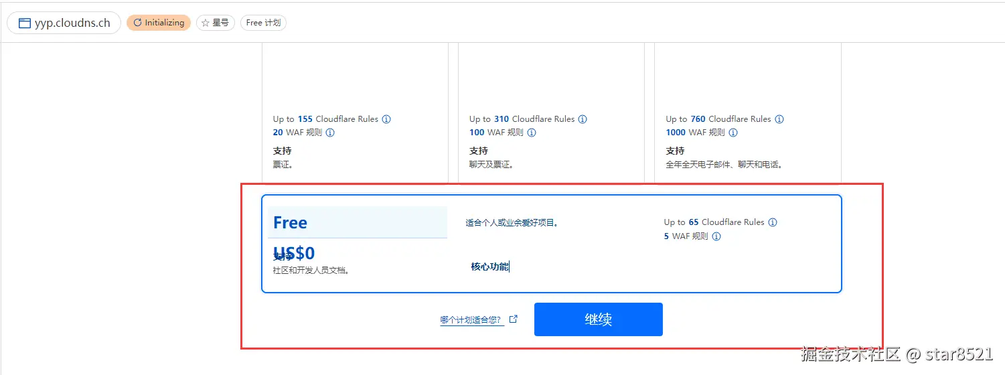The height and width of the screenshot is (375, 1005).
Task: Click the yyp.cloudns.ch domain pill
Action: coord(64,23)
